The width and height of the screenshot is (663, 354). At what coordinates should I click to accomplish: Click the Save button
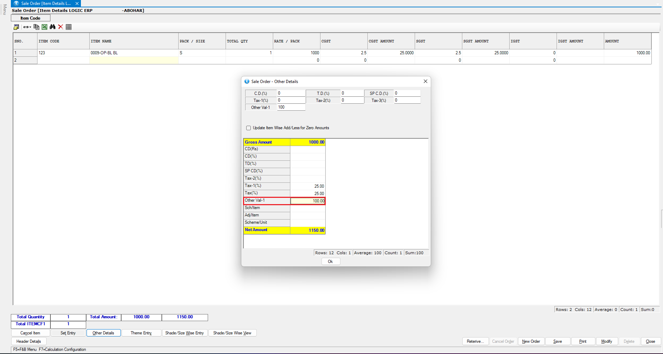pos(557,341)
